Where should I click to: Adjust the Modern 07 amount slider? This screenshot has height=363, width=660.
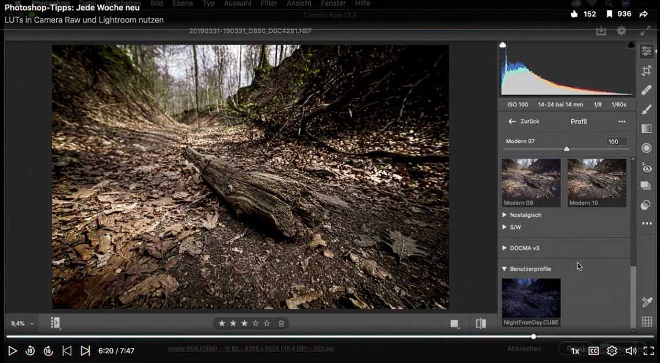(567, 149)
